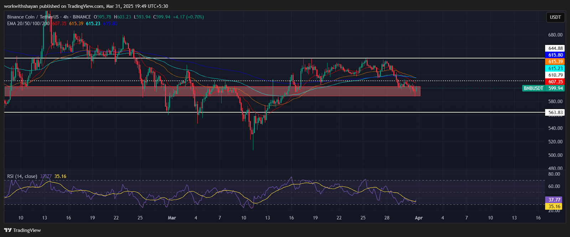Viewport: 570px width, 237px height.
Task: Click the 680.00 level on price axis
Action: [x=555, y=35]
